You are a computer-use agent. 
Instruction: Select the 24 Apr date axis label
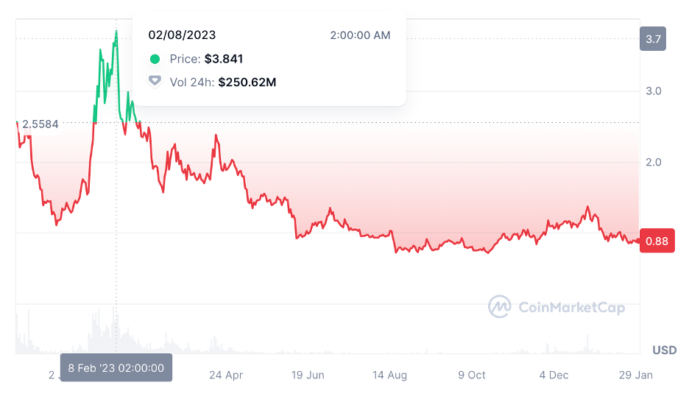coord(226,375)
